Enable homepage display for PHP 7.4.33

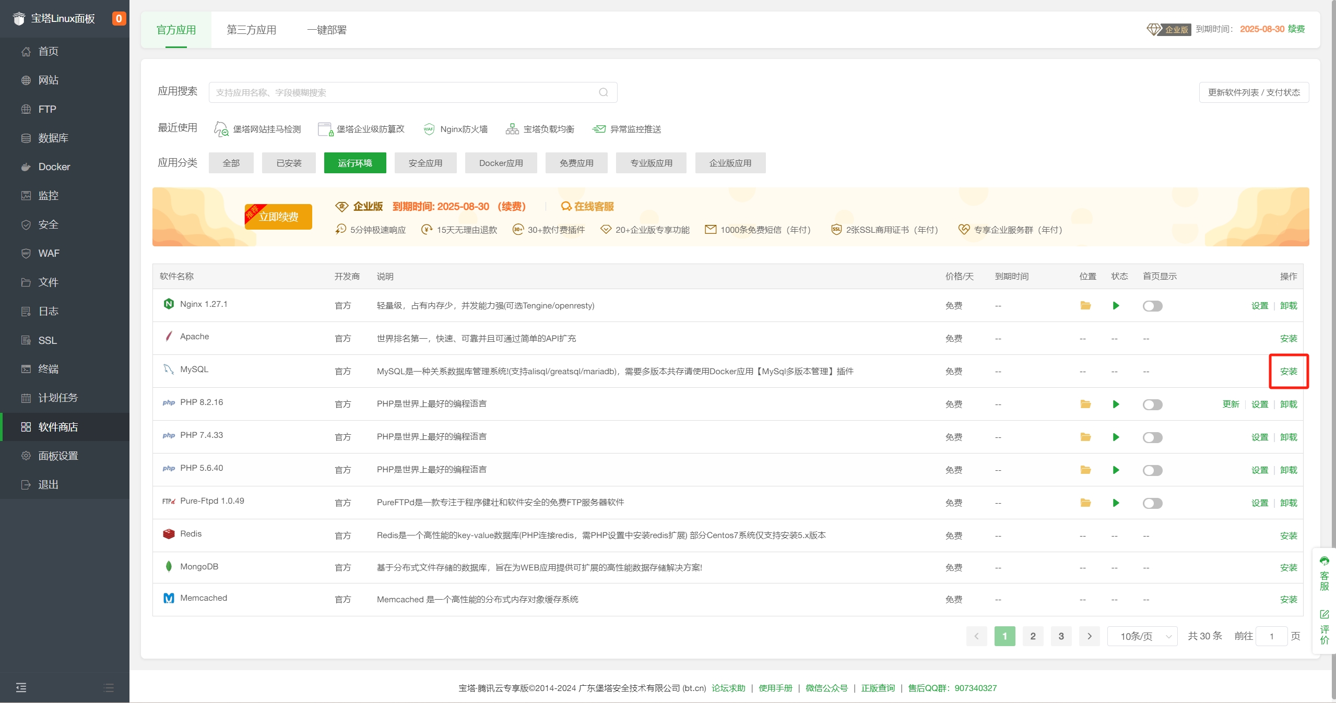(x=1152, y=437)
